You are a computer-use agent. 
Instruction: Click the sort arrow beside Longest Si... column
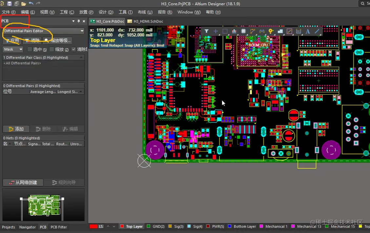(x=81, y=91)
